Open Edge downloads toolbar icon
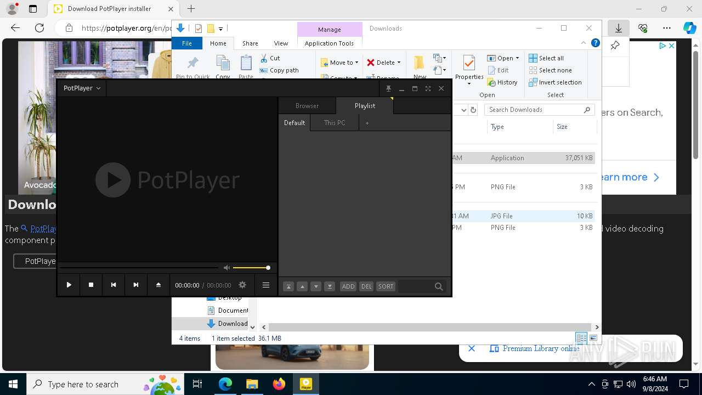Viewport: 702px width, 395px height. pyautogui.click(x=619, y=28)
